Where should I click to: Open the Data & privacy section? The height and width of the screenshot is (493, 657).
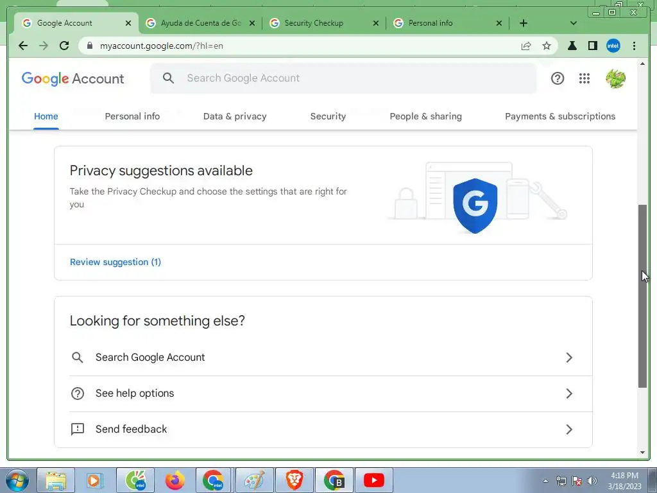[235, 117]
